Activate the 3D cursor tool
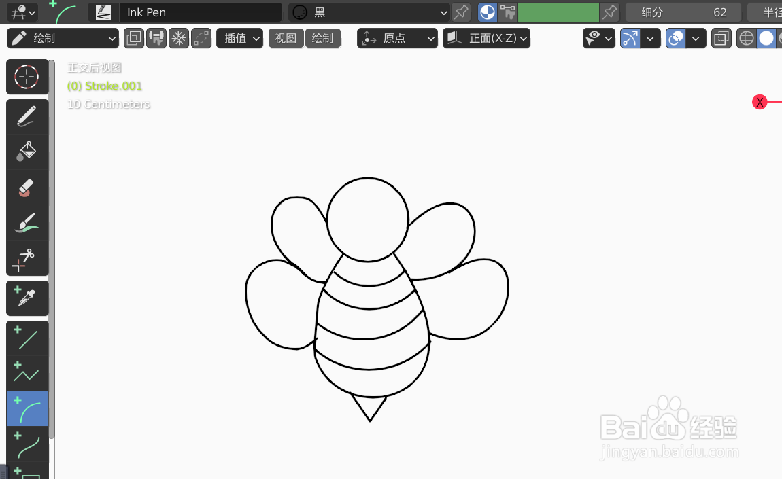782x479 pixels. 27,77
